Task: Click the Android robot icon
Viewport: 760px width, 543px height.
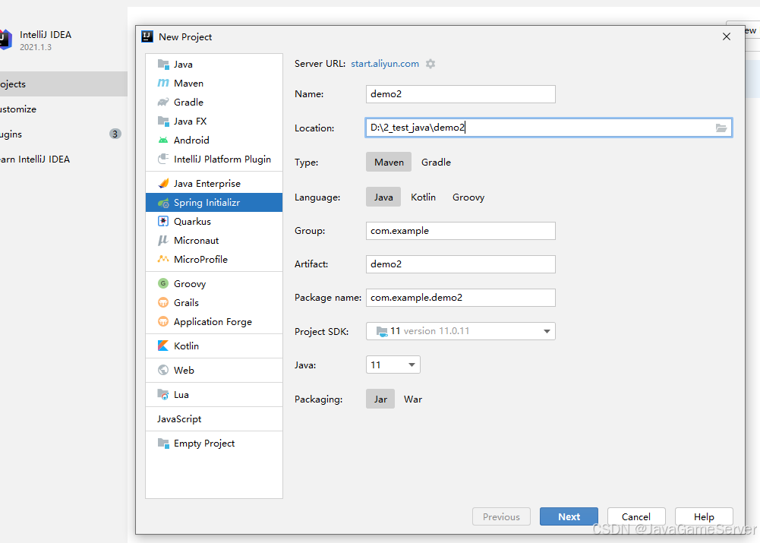Action: [x=163, y=140]
